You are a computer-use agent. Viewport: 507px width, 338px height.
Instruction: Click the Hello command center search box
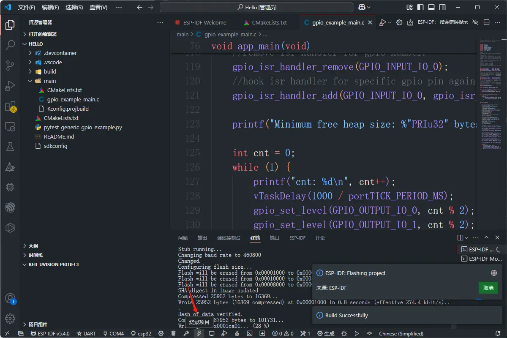click(256, 7)
